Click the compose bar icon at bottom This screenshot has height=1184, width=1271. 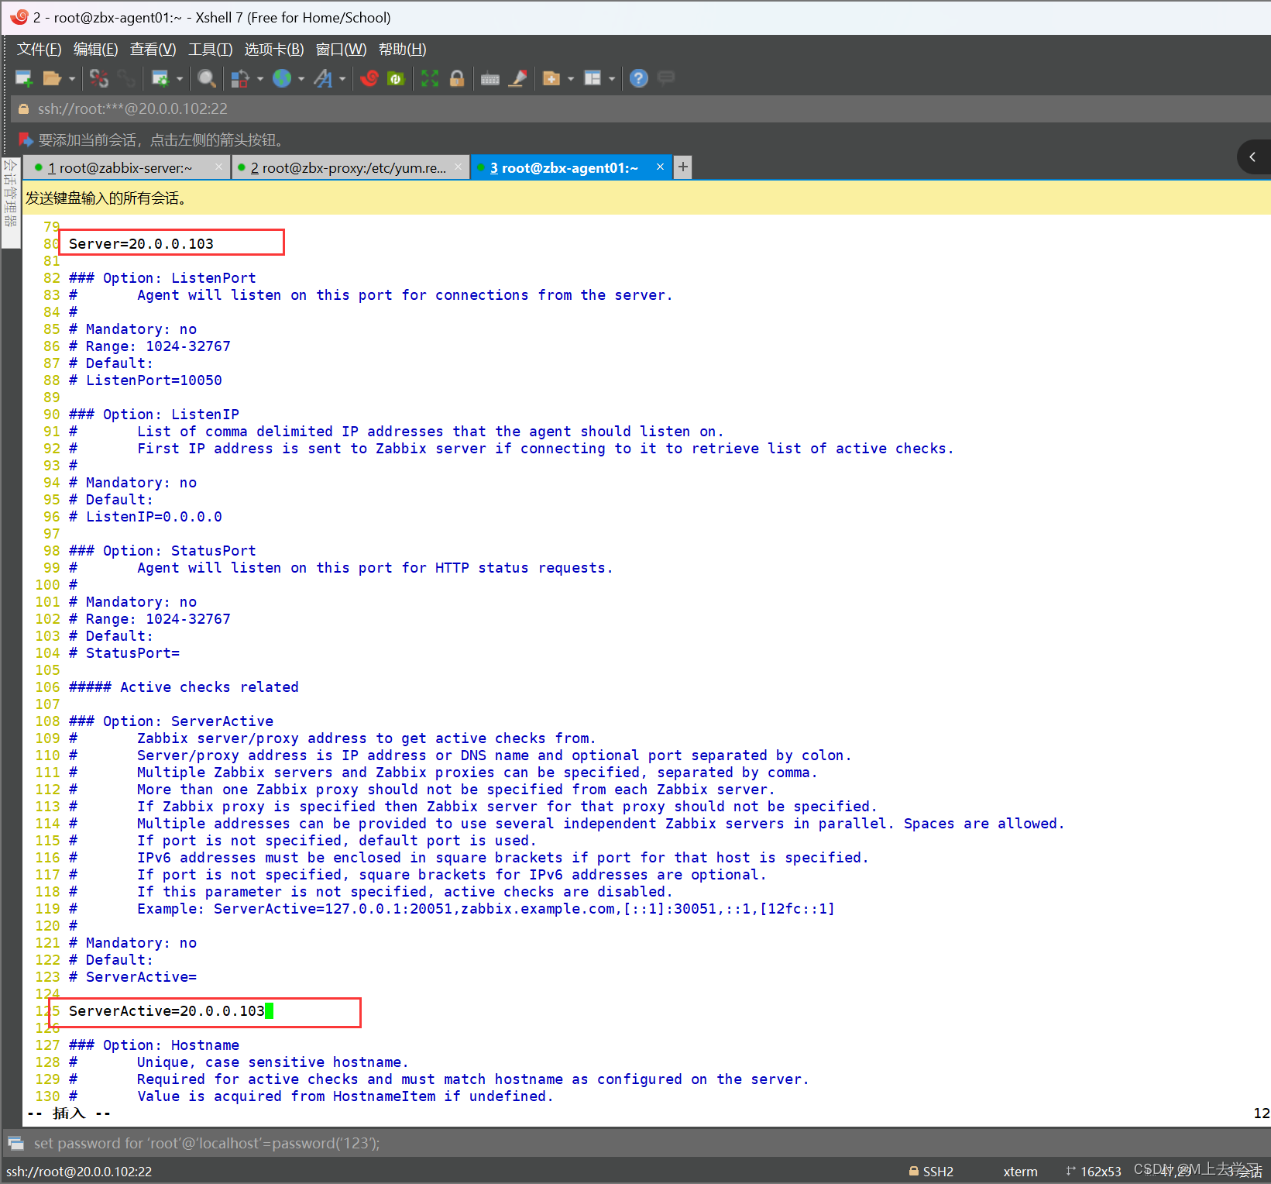click(x=15, y=1144)
